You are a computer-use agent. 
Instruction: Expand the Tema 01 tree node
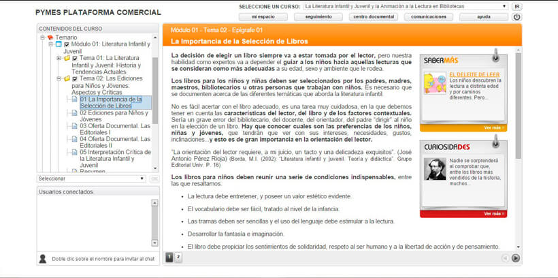59,58
